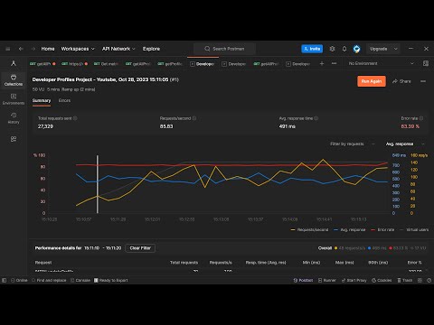This screenshot has width=434, height=325.
Task: Open the two-pane layout grid icon
Action: point(420,280)
